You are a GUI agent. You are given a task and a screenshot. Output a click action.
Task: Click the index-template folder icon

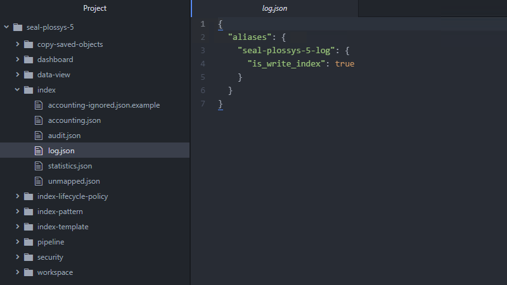pos(29,227)
